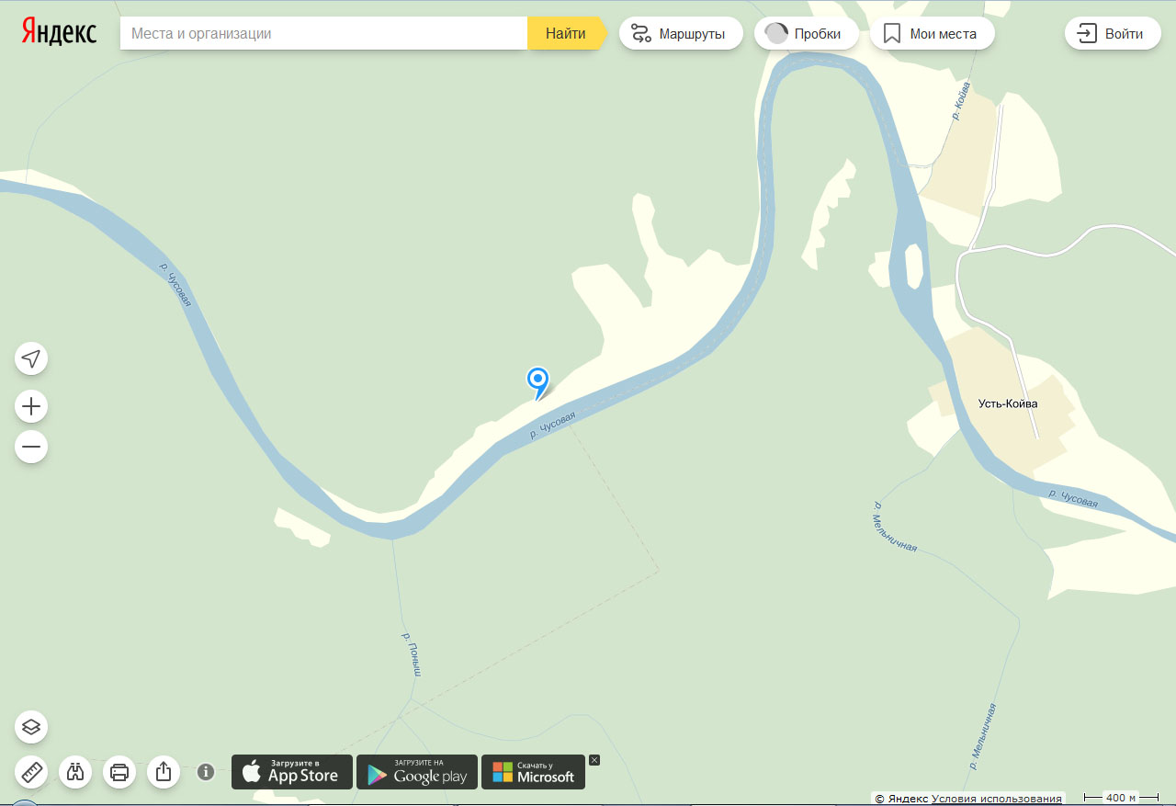Click the share map icon
Image resolution: width=1176 pixels, height=806 pixels.
164,771
